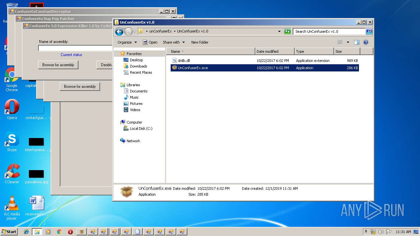This screenshot has height=236, width=420.
Task: Open Downloads in the navigation pane
Action: pyautogui.click(x=138, y=66)
